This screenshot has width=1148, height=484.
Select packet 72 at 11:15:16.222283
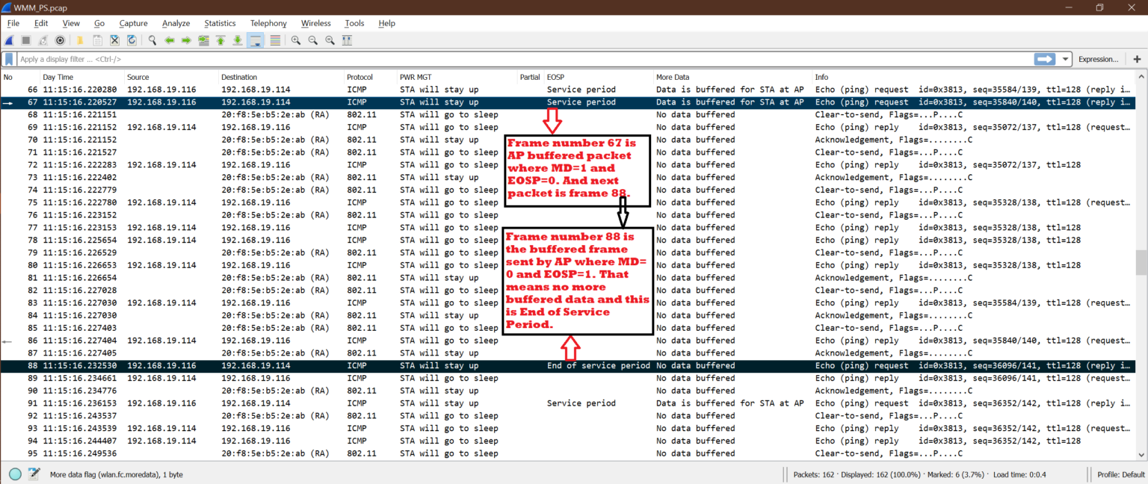tap(568, 165)
